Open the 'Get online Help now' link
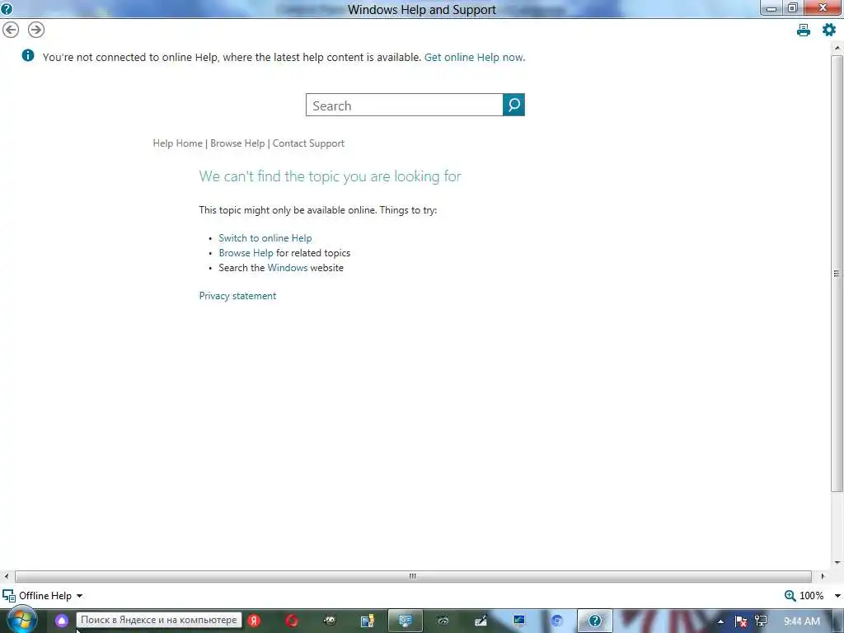Viewport: 844px width, 633px height. coord(474,57)
